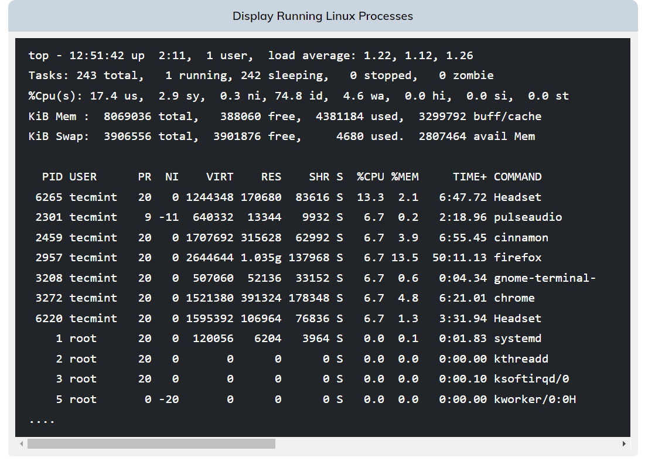Click the trailing '....' line
Viewport: 648px width, 461px height.
42,422
